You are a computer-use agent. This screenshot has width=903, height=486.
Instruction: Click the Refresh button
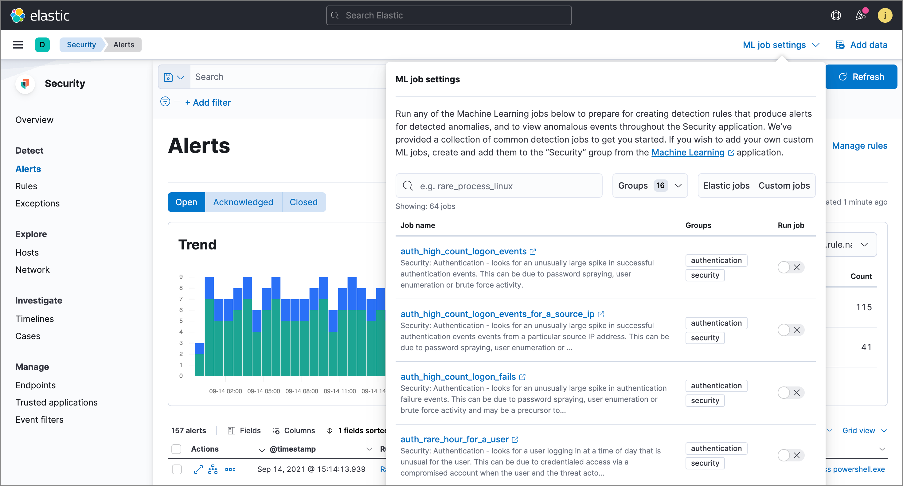tap(861, 76)
